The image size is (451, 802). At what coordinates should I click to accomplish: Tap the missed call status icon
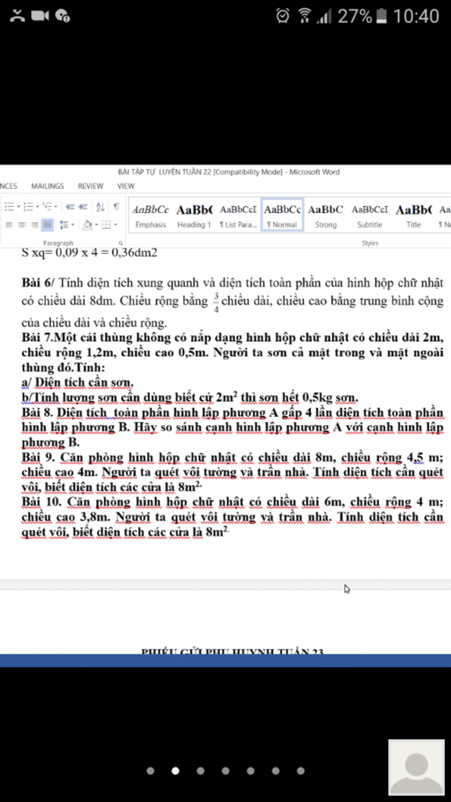18,16
